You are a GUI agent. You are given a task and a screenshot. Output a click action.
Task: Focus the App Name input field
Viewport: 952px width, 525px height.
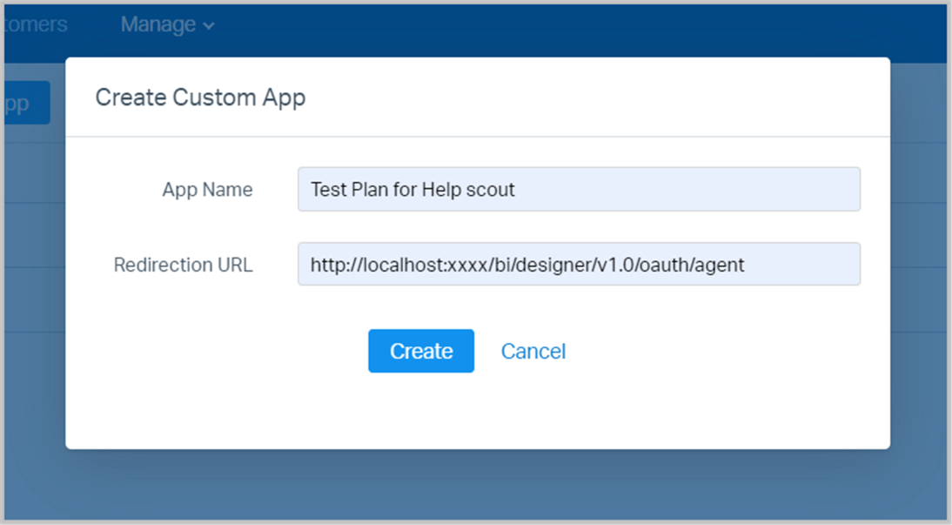(579, 189)
